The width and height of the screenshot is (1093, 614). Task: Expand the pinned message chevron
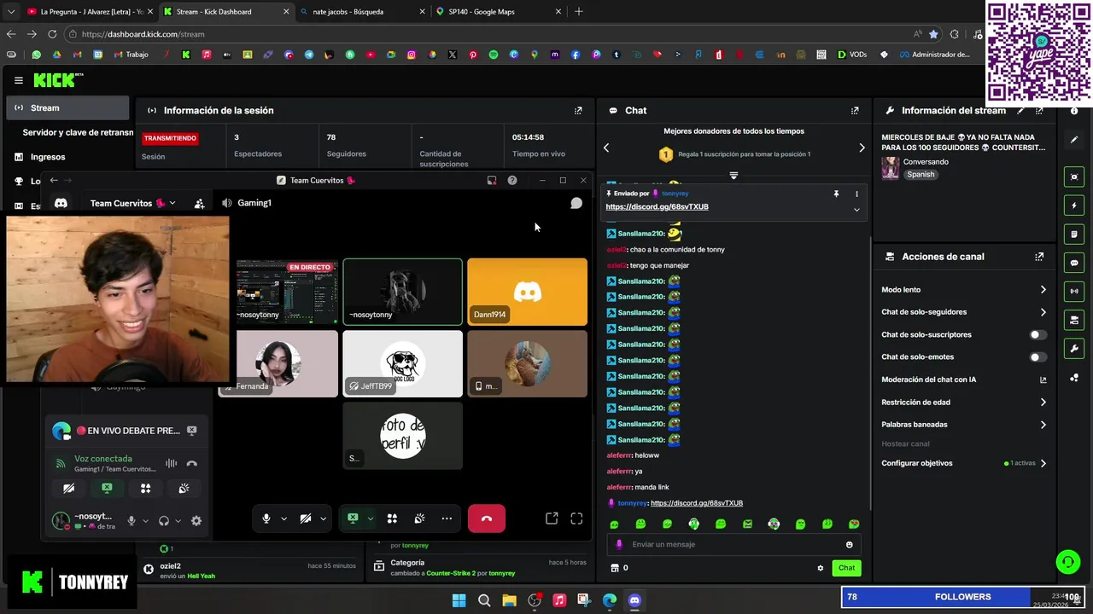(856, 210)
